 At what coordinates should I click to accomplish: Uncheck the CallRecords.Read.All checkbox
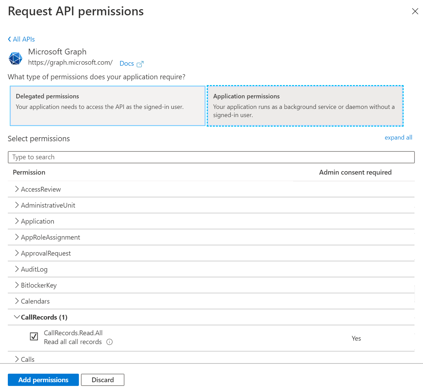34,337
